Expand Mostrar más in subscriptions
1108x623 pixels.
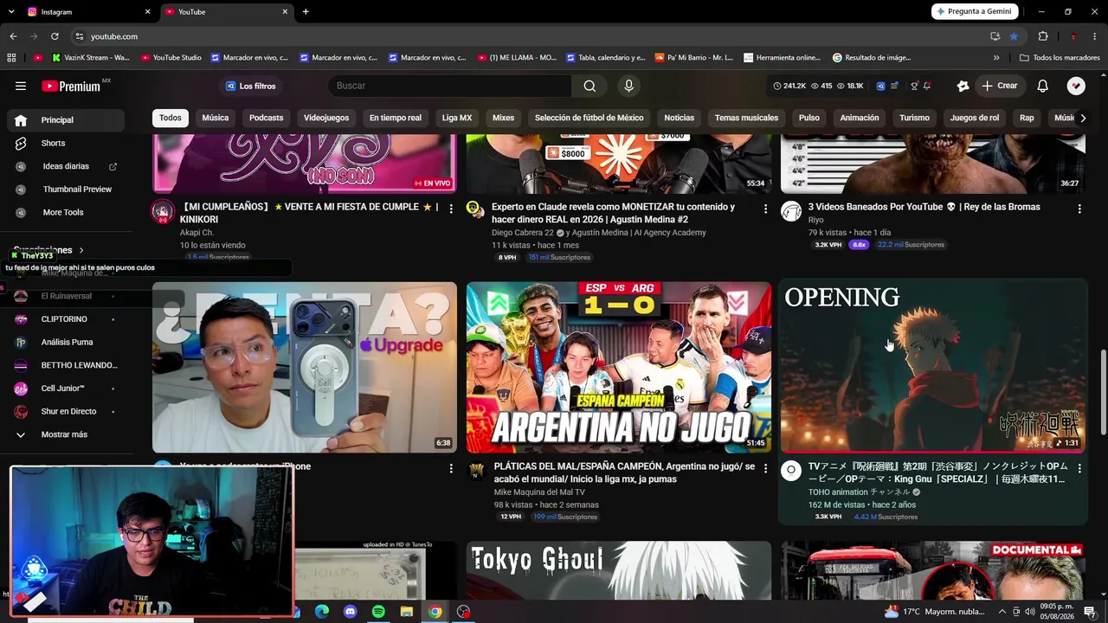tap(65, 434)
